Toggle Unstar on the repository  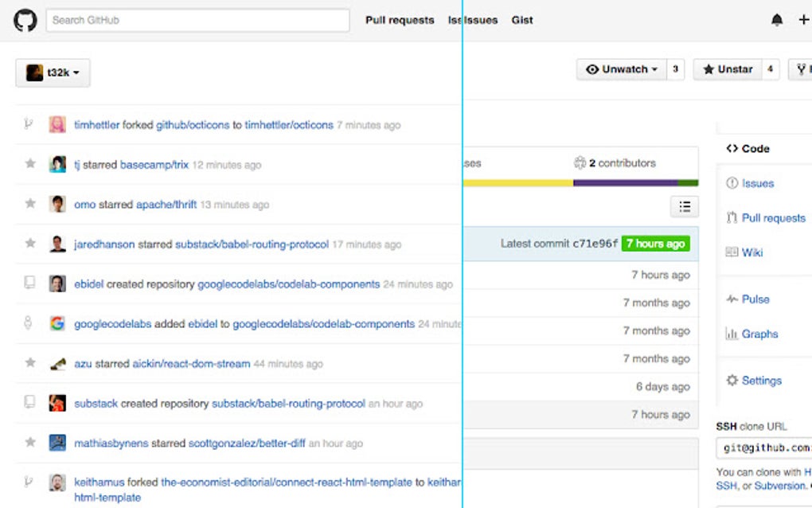point(728,69)
